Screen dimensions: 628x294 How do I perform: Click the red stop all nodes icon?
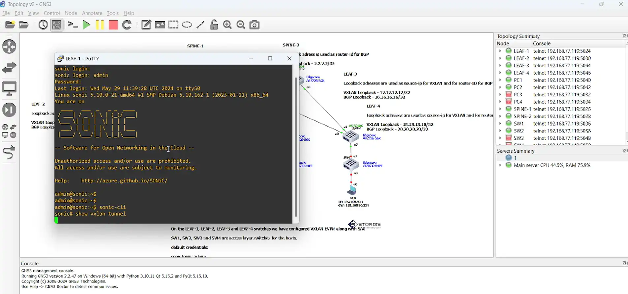(113, 25)
